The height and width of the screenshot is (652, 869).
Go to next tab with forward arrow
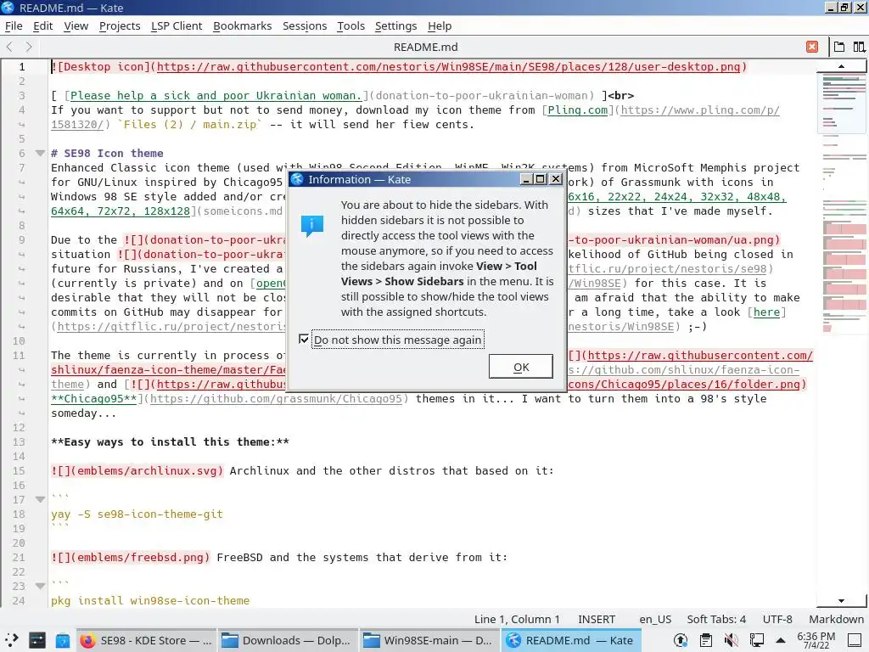pyautogui.click(x=29, y=48)
